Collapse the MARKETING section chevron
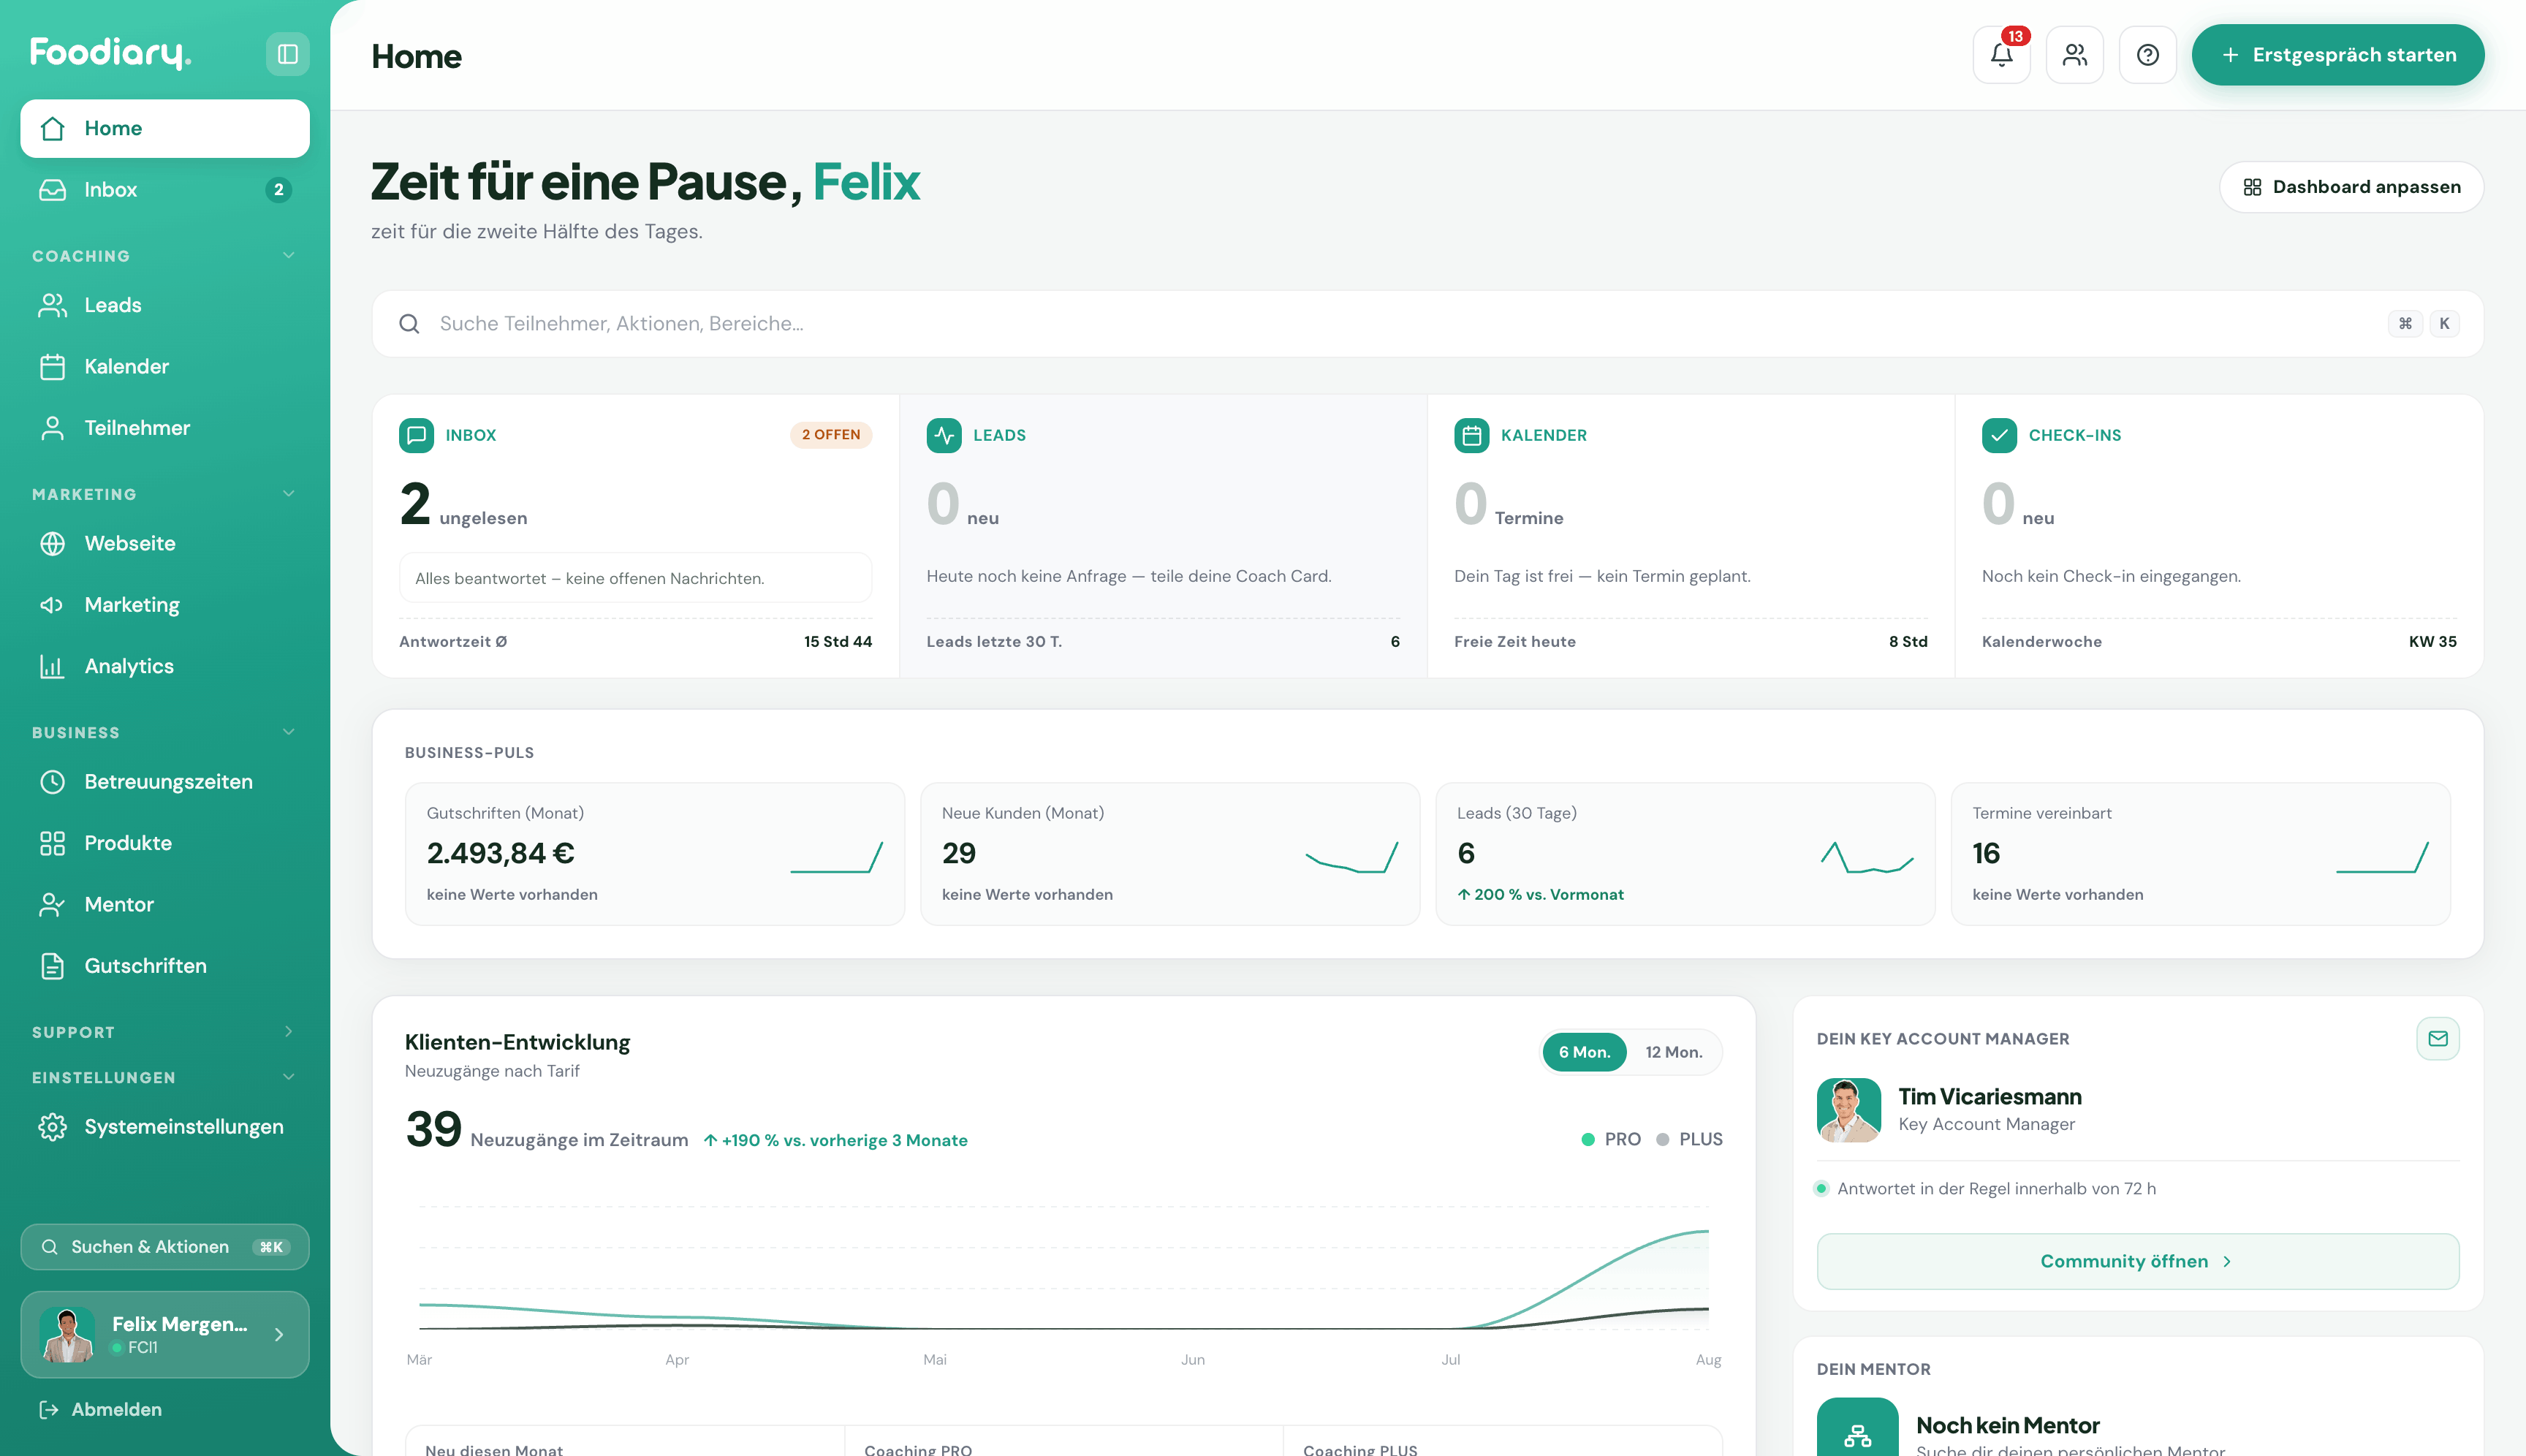 (288, 493)
